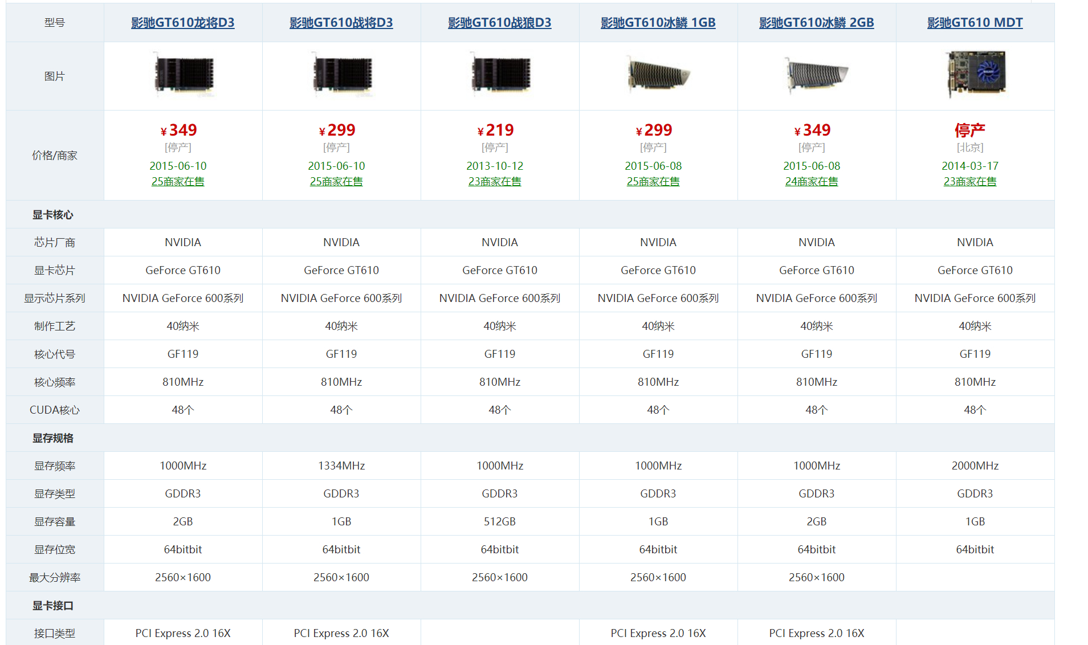
Task: Click the 龙将D3 graphics card thumbnail
Action: tap(184, 74)
